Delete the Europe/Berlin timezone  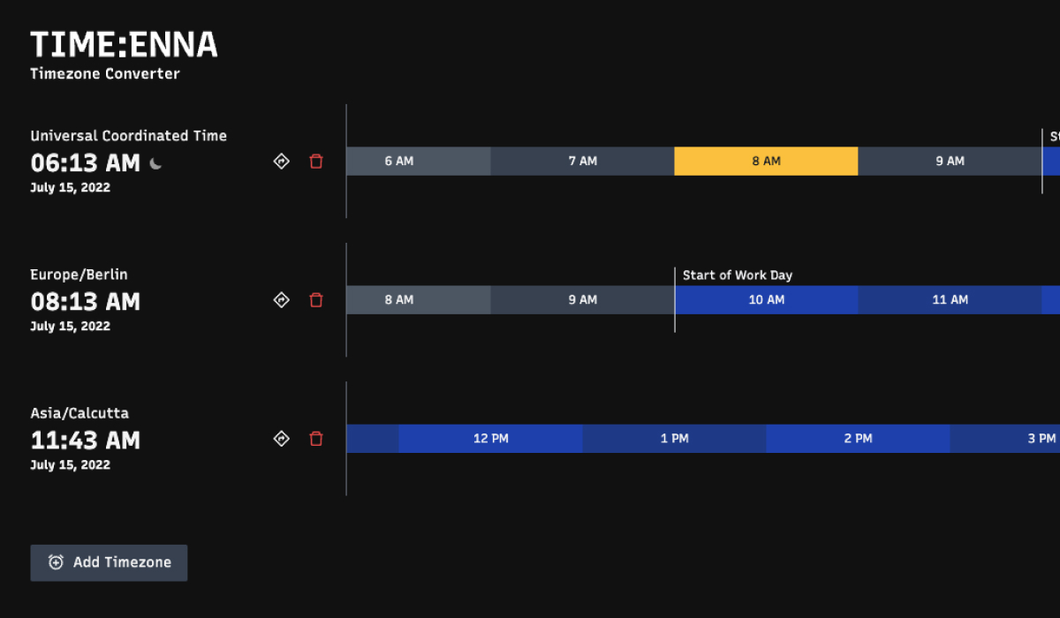pos(316,300)
